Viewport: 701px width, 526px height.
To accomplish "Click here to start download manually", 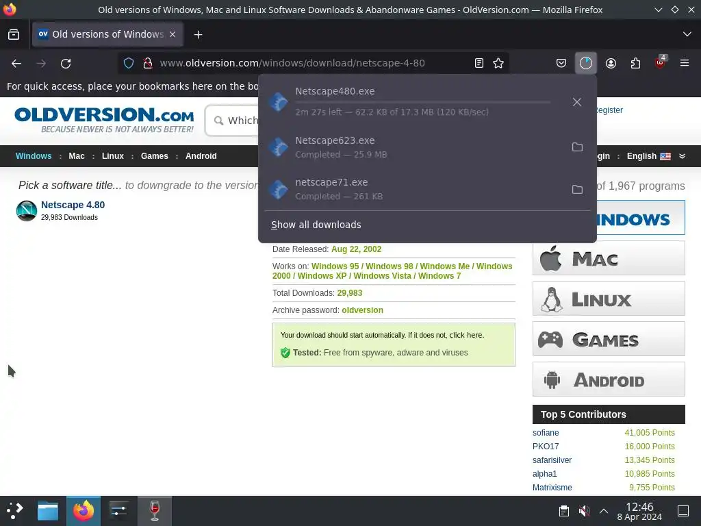I will click(466, 335).
